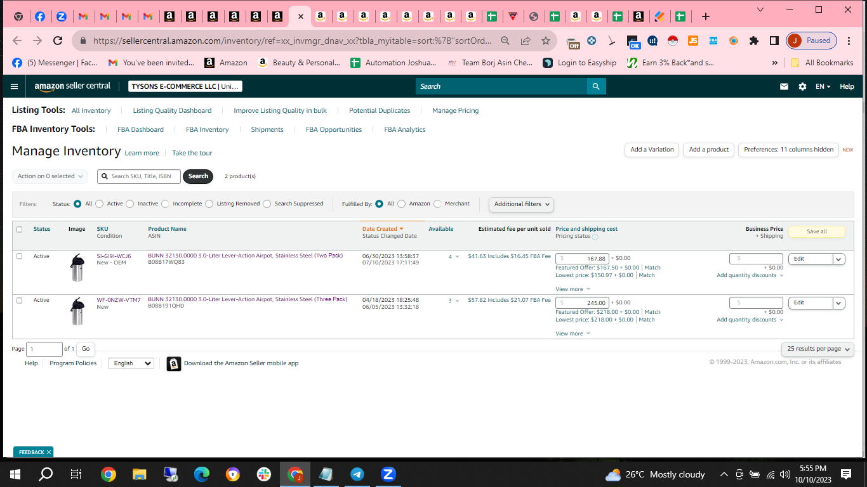The image size is (867, 487).
Task: Open the TYSONS E-COMMERCE LLC account switcher
Action: 185,86
